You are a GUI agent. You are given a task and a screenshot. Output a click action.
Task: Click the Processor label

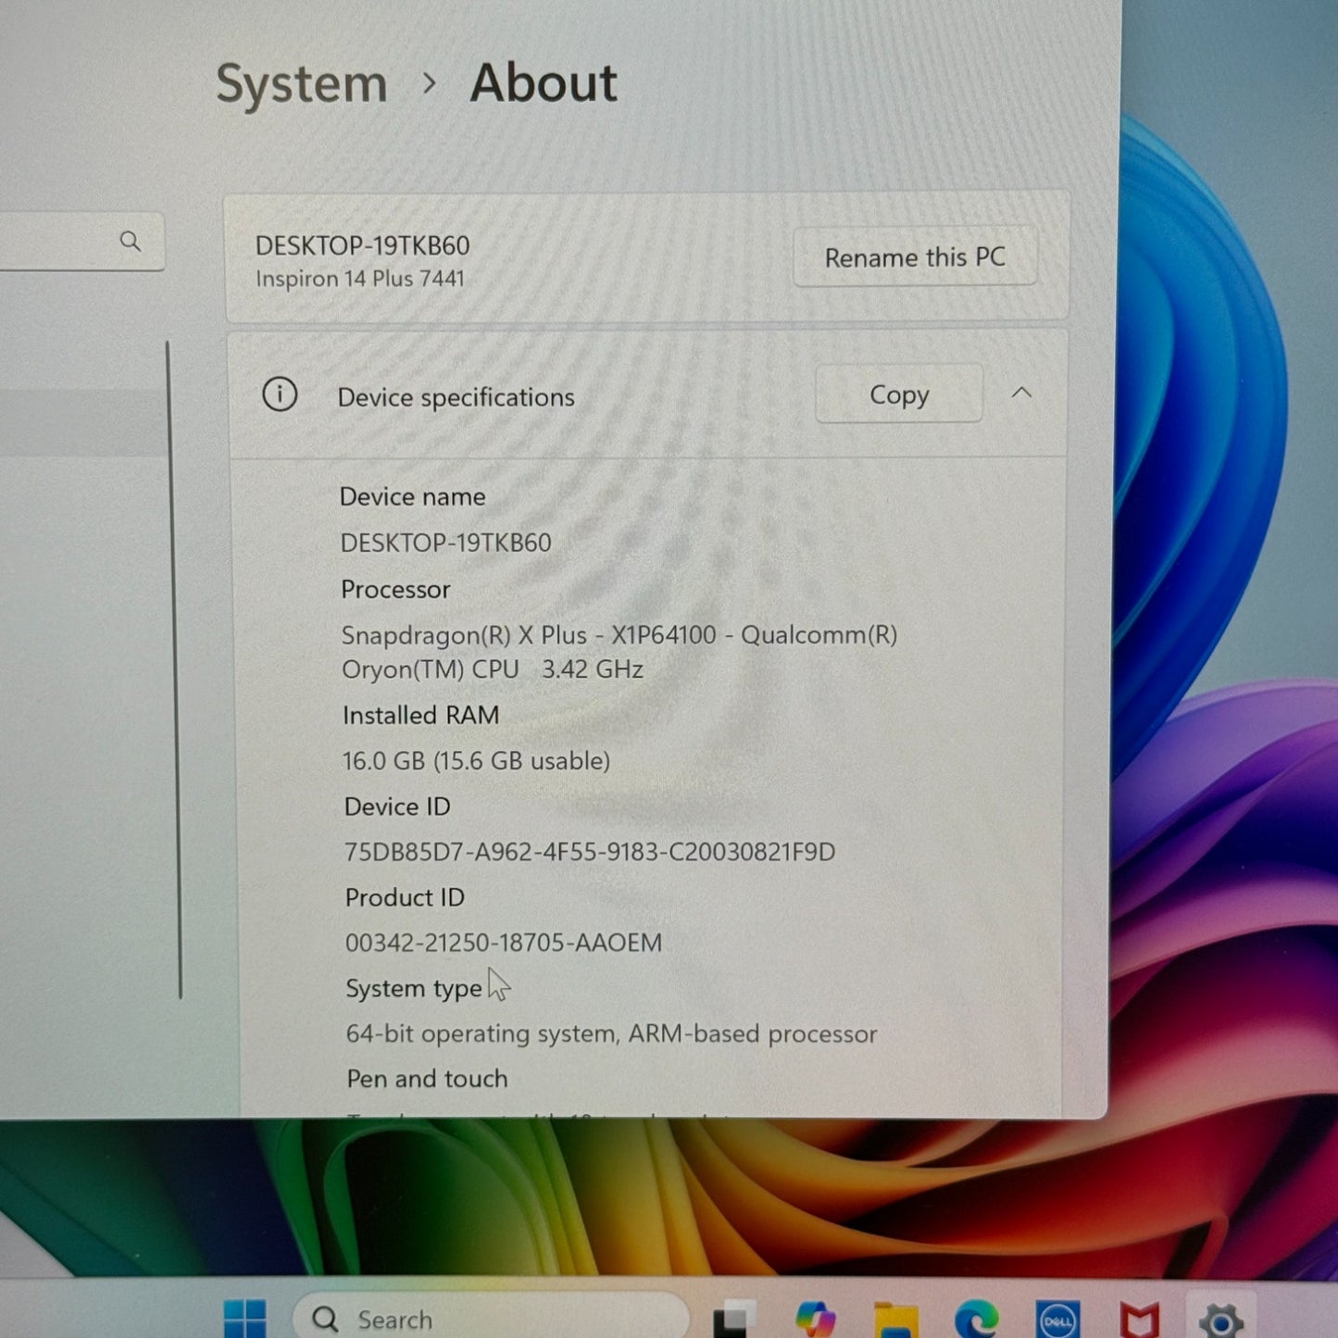[395, 590]
